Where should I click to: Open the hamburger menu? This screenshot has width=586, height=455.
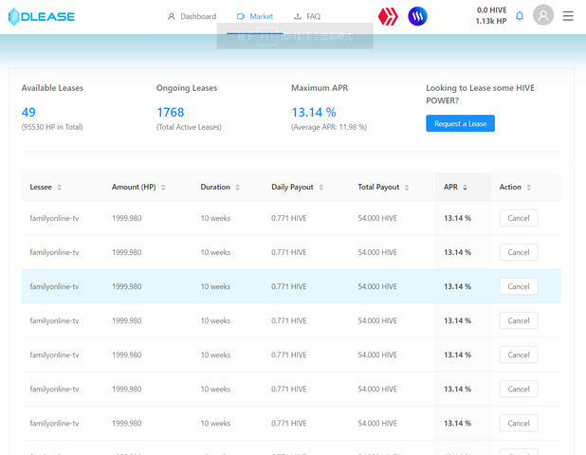tap(568, 16)
